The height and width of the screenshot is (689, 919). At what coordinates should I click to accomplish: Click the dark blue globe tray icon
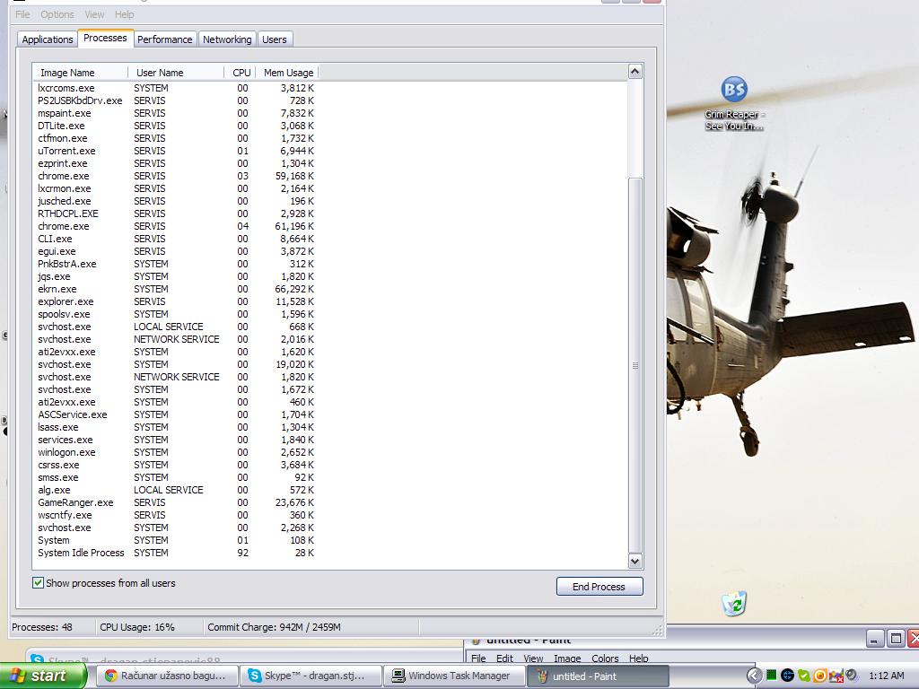(788, 676)
